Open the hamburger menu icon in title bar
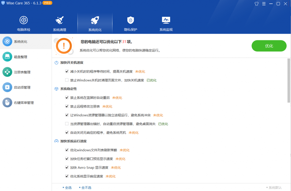291x191 pixels. pyautogui.click(x=264, y=4)
